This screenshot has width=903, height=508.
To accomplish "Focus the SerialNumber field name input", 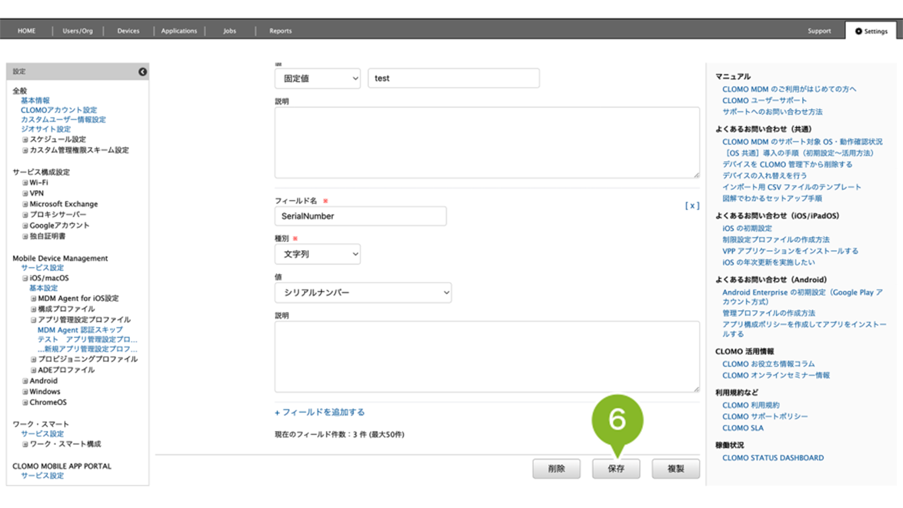I will coord(360,216).
